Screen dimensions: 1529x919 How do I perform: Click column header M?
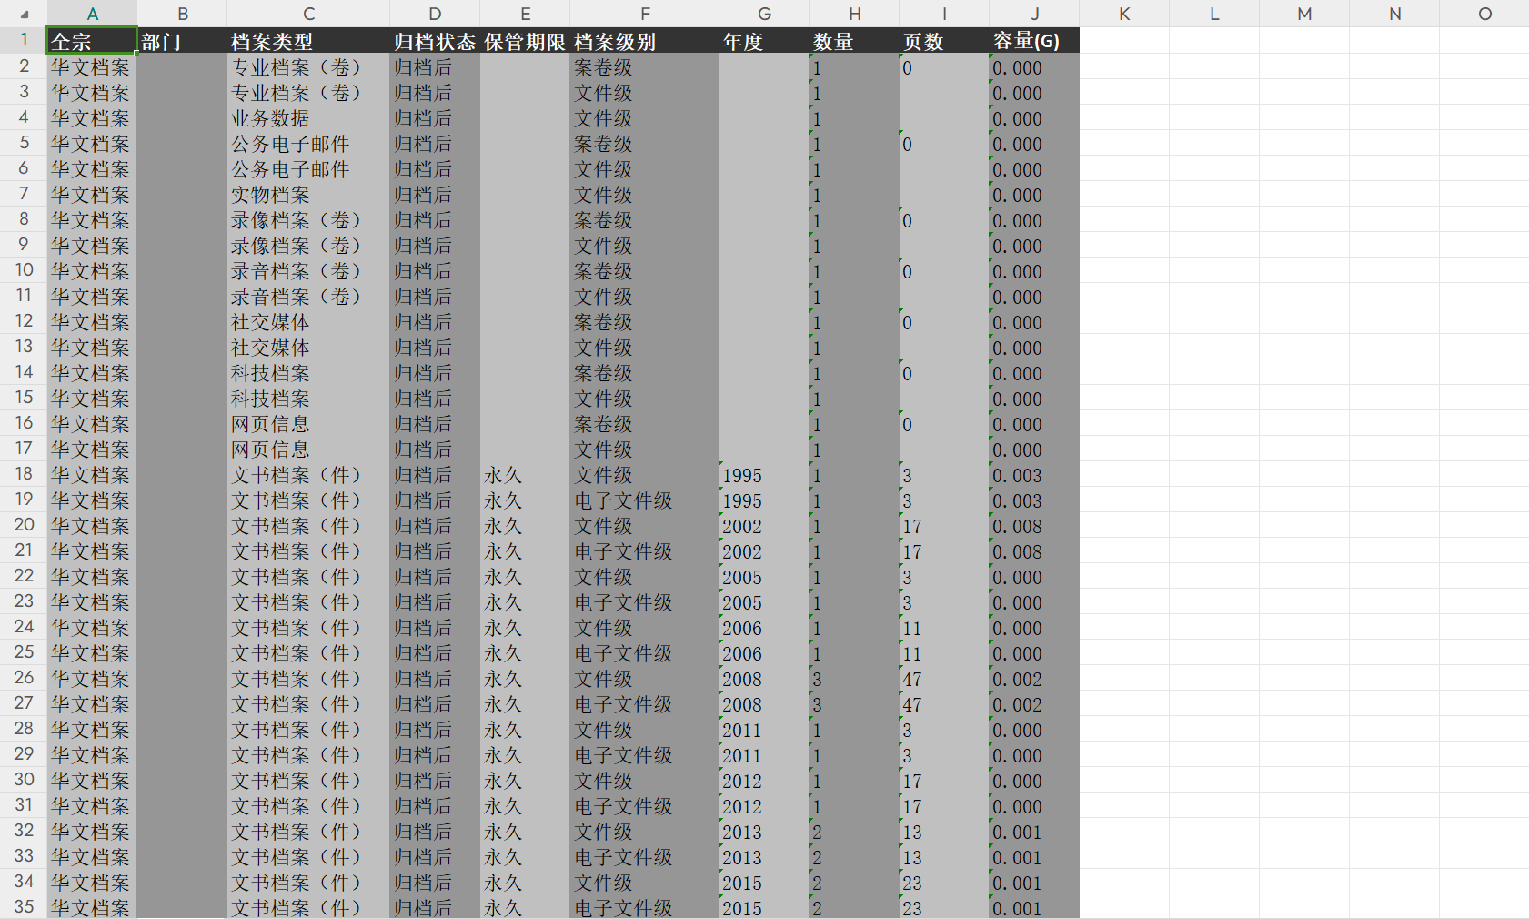point(1304,14)
